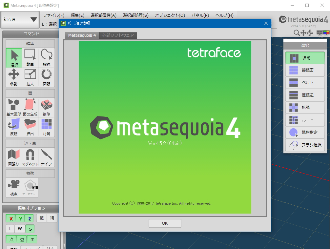
Task: Select the ナイフ (Knife) tool
Action: (46, 157)
